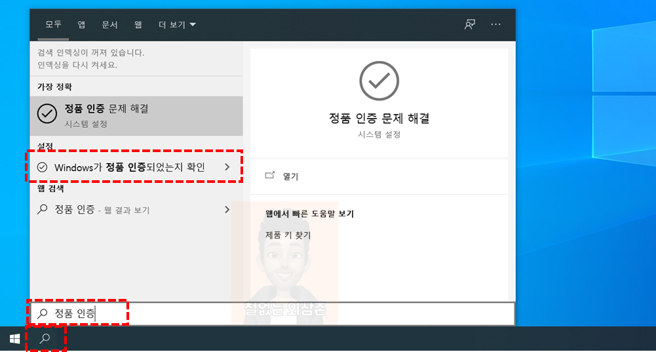Image resolution: width=656 pixels, height=352 pixels.
Task: Click into the 정품 인증 search box
Action: (272, 313)
